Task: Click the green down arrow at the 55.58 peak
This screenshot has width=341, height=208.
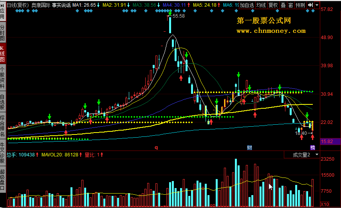Action: pyautogui.click(x=170, y=13)
